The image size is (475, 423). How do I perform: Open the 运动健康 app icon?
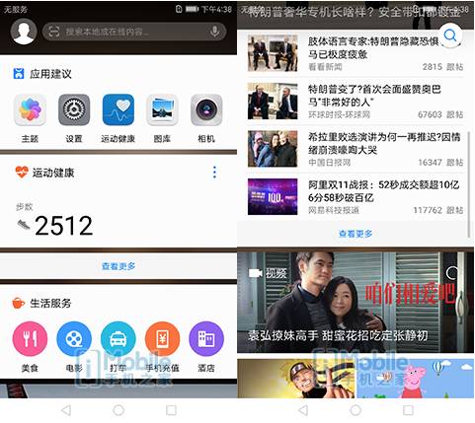pyautogui.click(x=119, y=110)
